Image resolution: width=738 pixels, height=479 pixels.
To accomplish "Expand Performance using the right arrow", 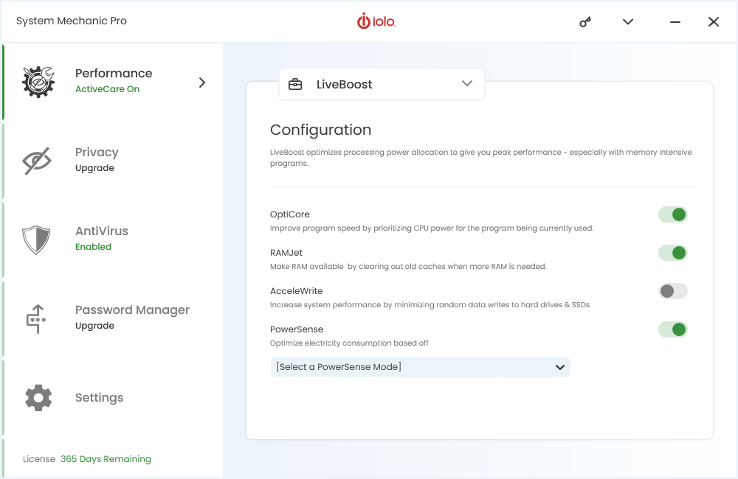I will click(x=201, y=83).
